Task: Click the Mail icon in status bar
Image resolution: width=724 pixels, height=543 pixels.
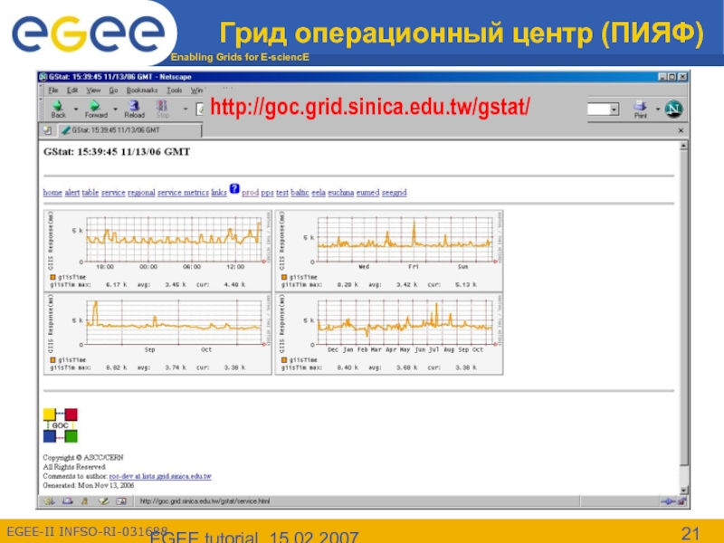Action: 67,501
